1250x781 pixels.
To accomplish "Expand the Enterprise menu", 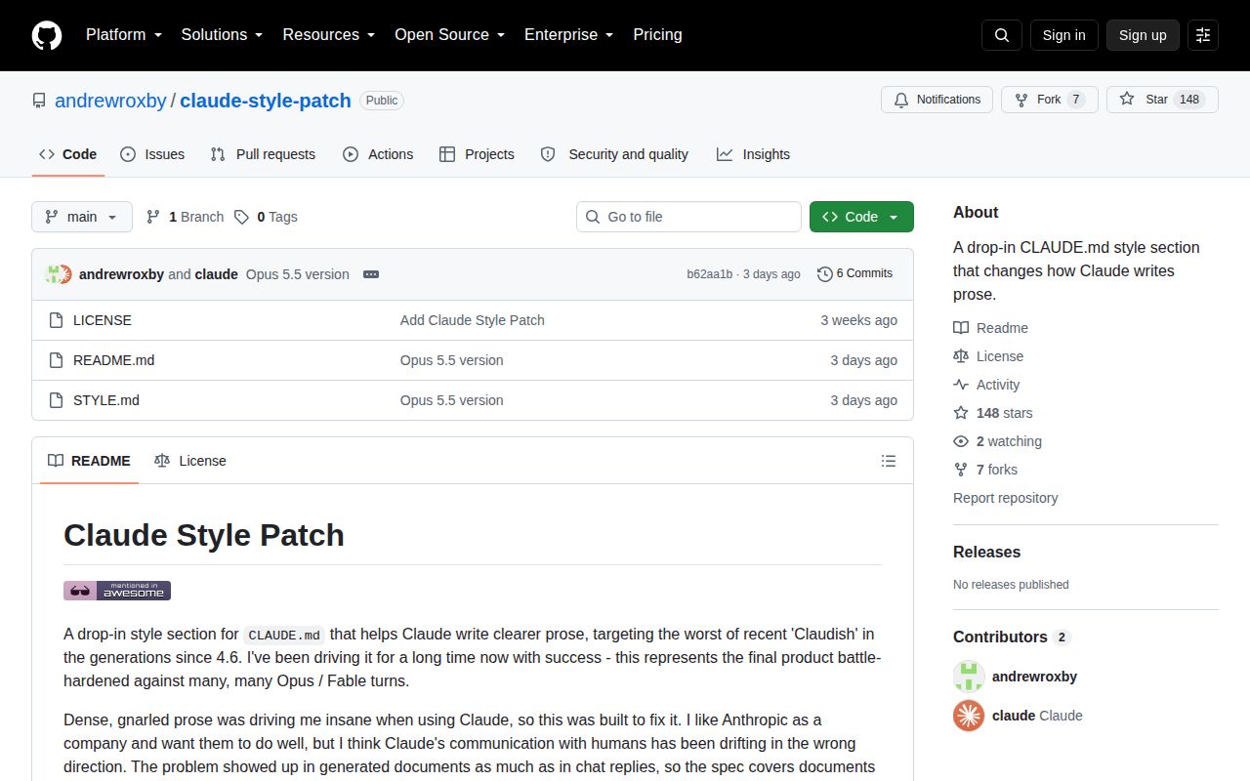I will coord(569,34).
